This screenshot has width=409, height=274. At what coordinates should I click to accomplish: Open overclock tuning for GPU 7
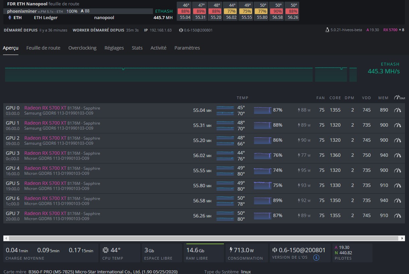tap(398, 215)
